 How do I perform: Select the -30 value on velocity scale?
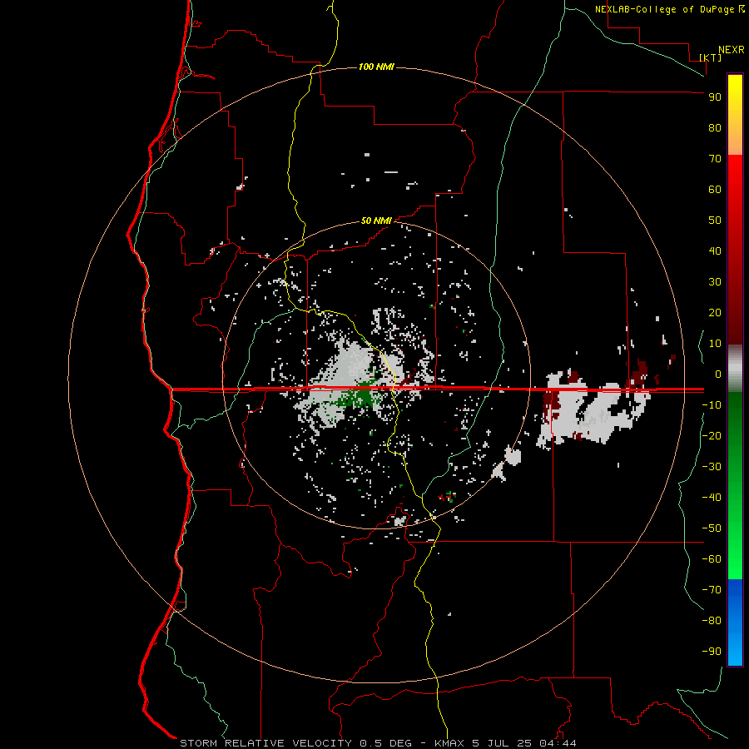click(712, 467)
